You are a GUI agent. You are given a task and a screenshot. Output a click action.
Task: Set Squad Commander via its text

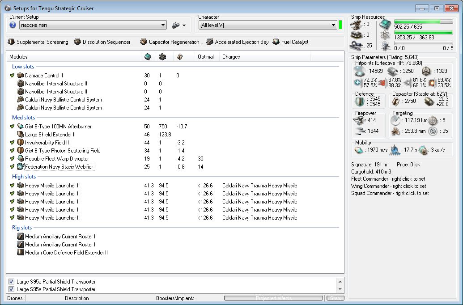(390, 193)
